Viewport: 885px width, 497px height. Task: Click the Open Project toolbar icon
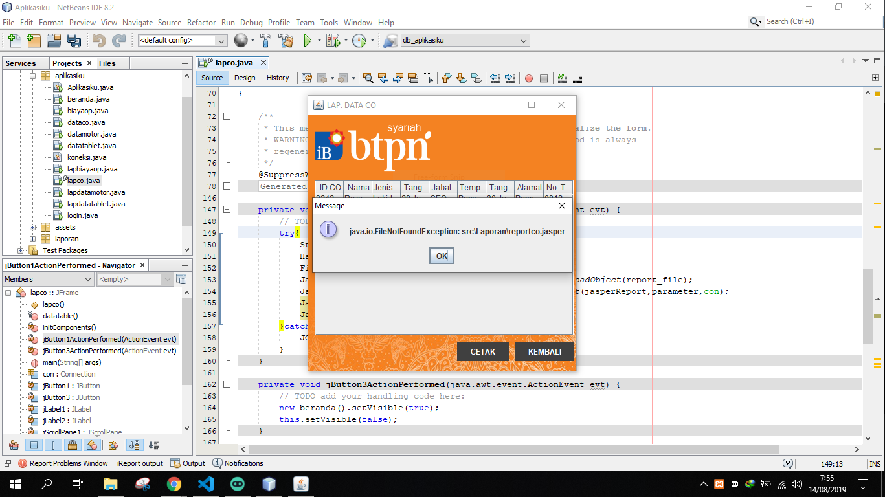pyautogui.click(x=54, y=40)
